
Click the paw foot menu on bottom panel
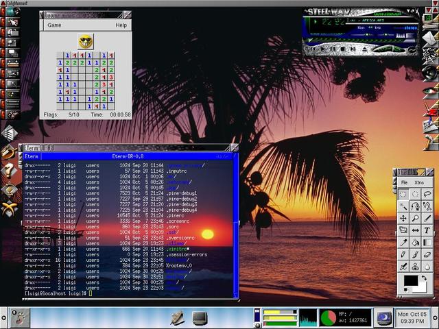pos(20,318)
